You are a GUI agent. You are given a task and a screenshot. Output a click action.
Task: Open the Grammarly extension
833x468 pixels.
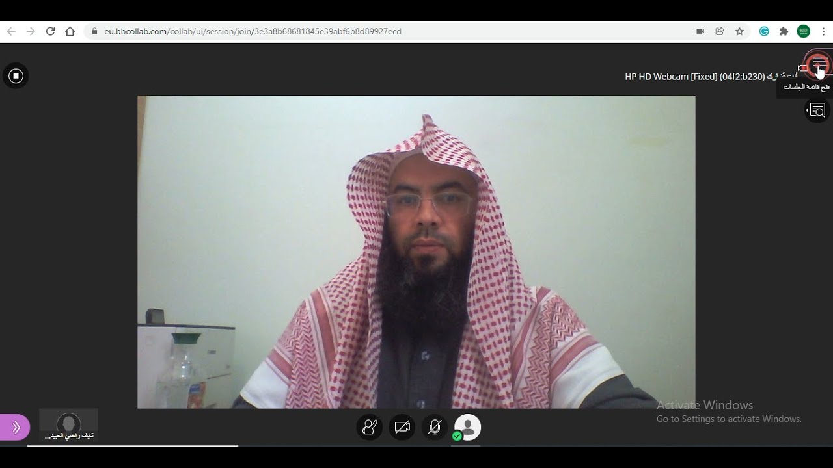click(765, 31)
